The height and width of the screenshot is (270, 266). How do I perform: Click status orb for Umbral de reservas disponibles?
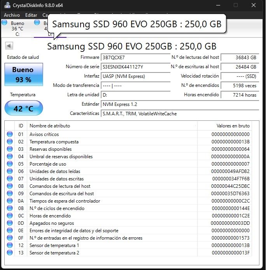tap(10, 156)
